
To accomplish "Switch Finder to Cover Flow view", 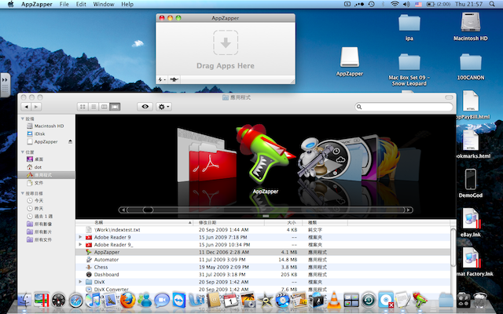I will (x=115, y=107).
